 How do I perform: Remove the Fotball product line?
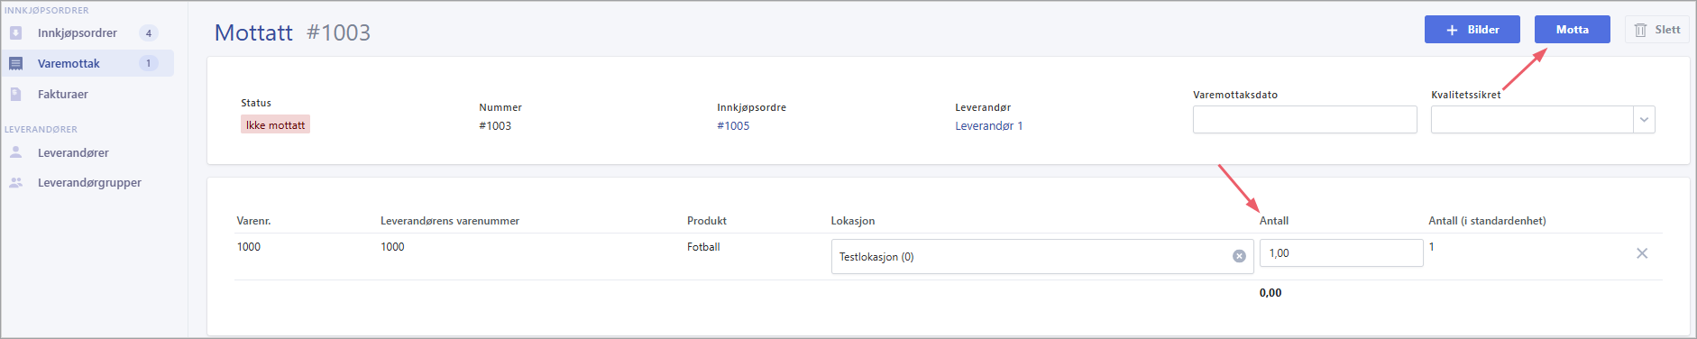coord(1642,253)
